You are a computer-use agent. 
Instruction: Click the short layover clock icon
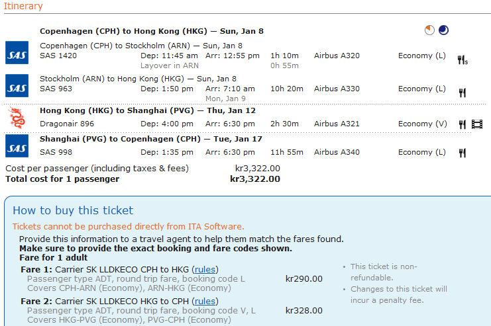point(430,30)
